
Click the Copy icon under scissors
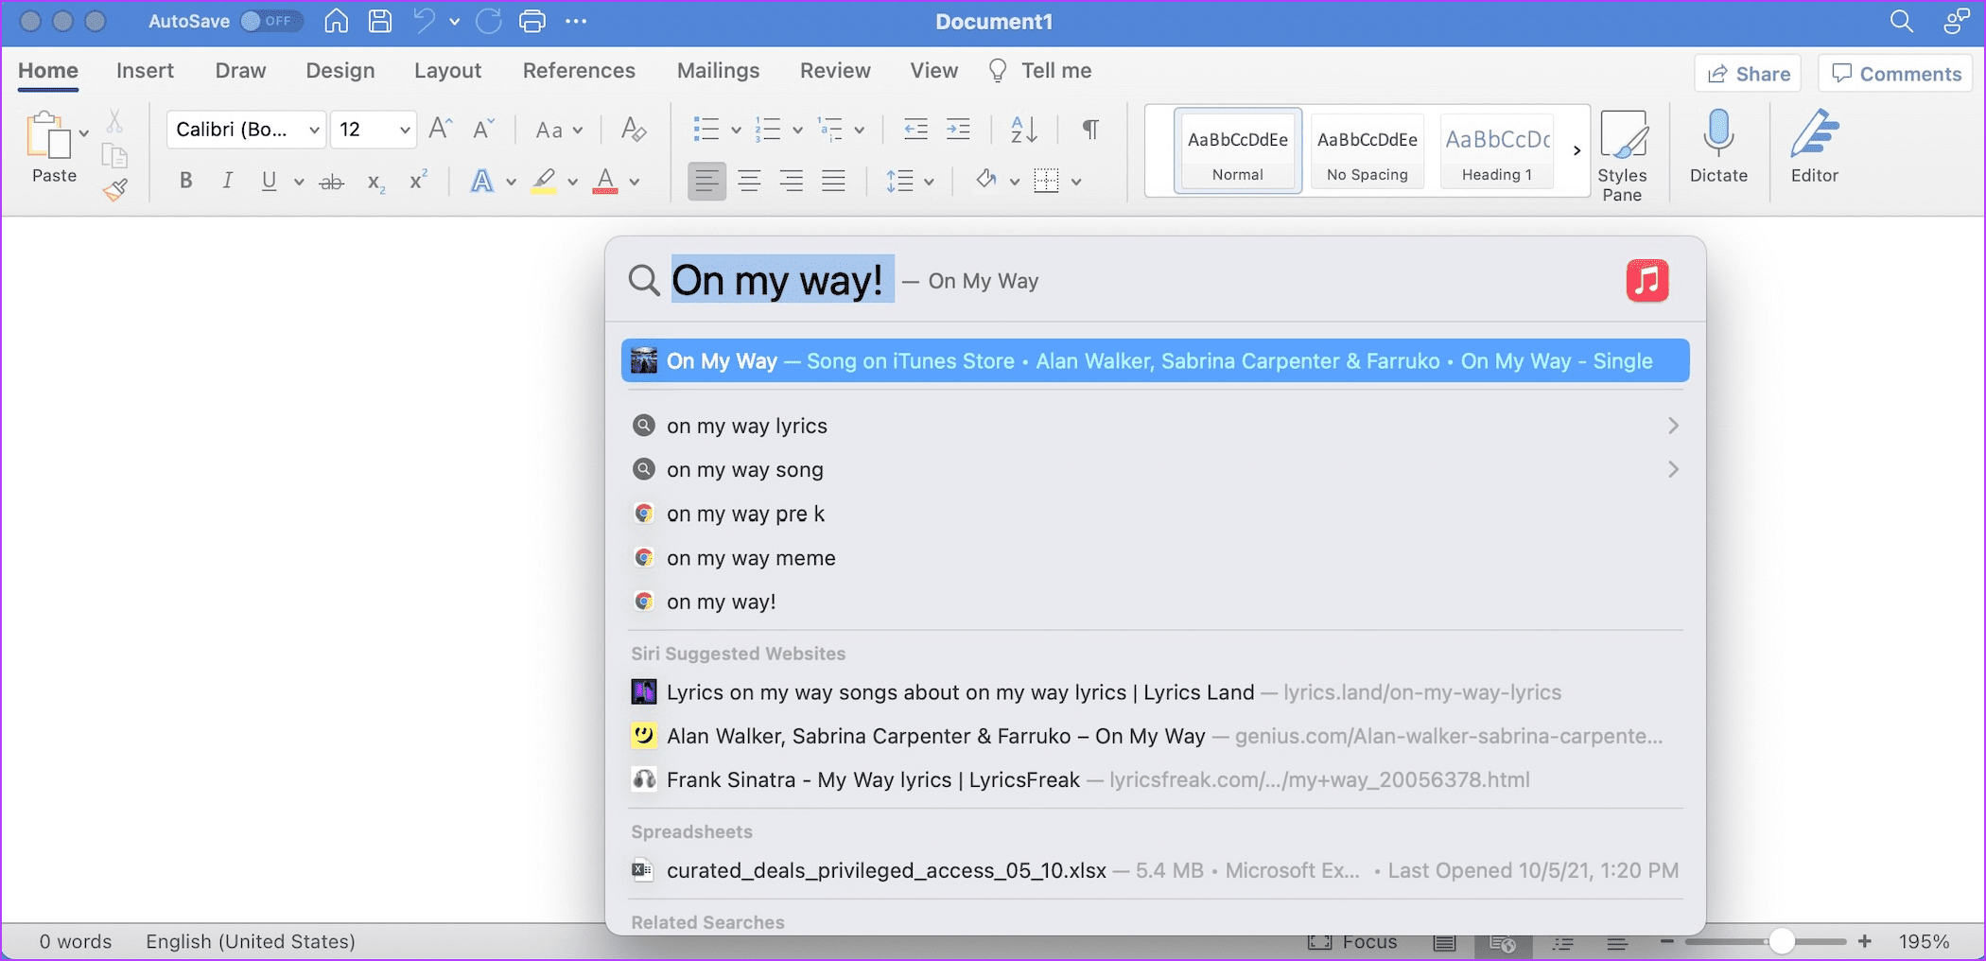[114, 155]
